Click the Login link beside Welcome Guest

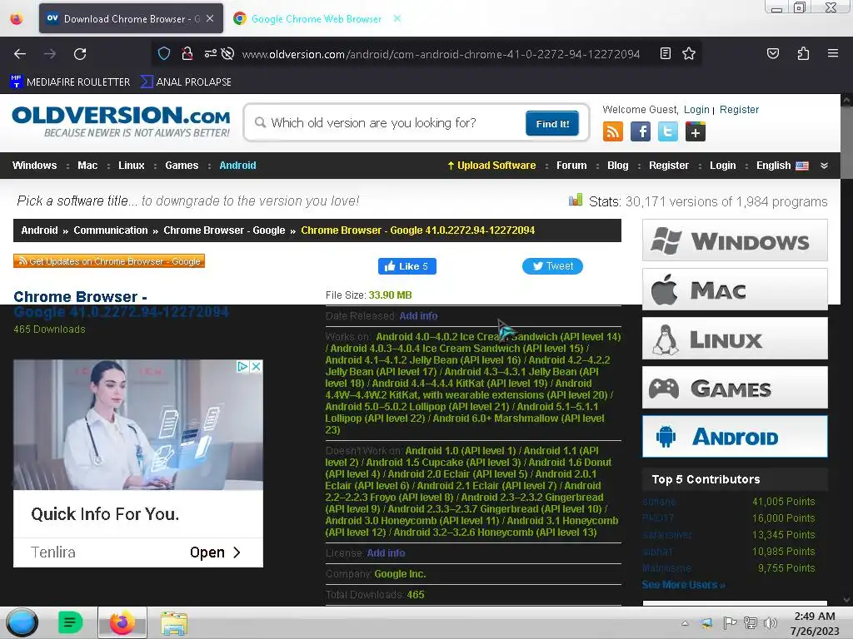click(x=696, y=109)
